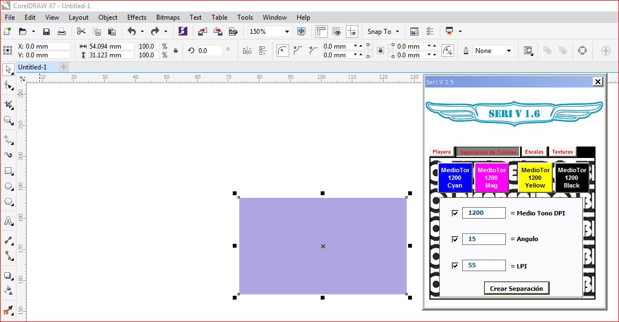Screen dimensions: 619x322
Task: Click the MedioTor 1200 Mag button
Action: 492,178
